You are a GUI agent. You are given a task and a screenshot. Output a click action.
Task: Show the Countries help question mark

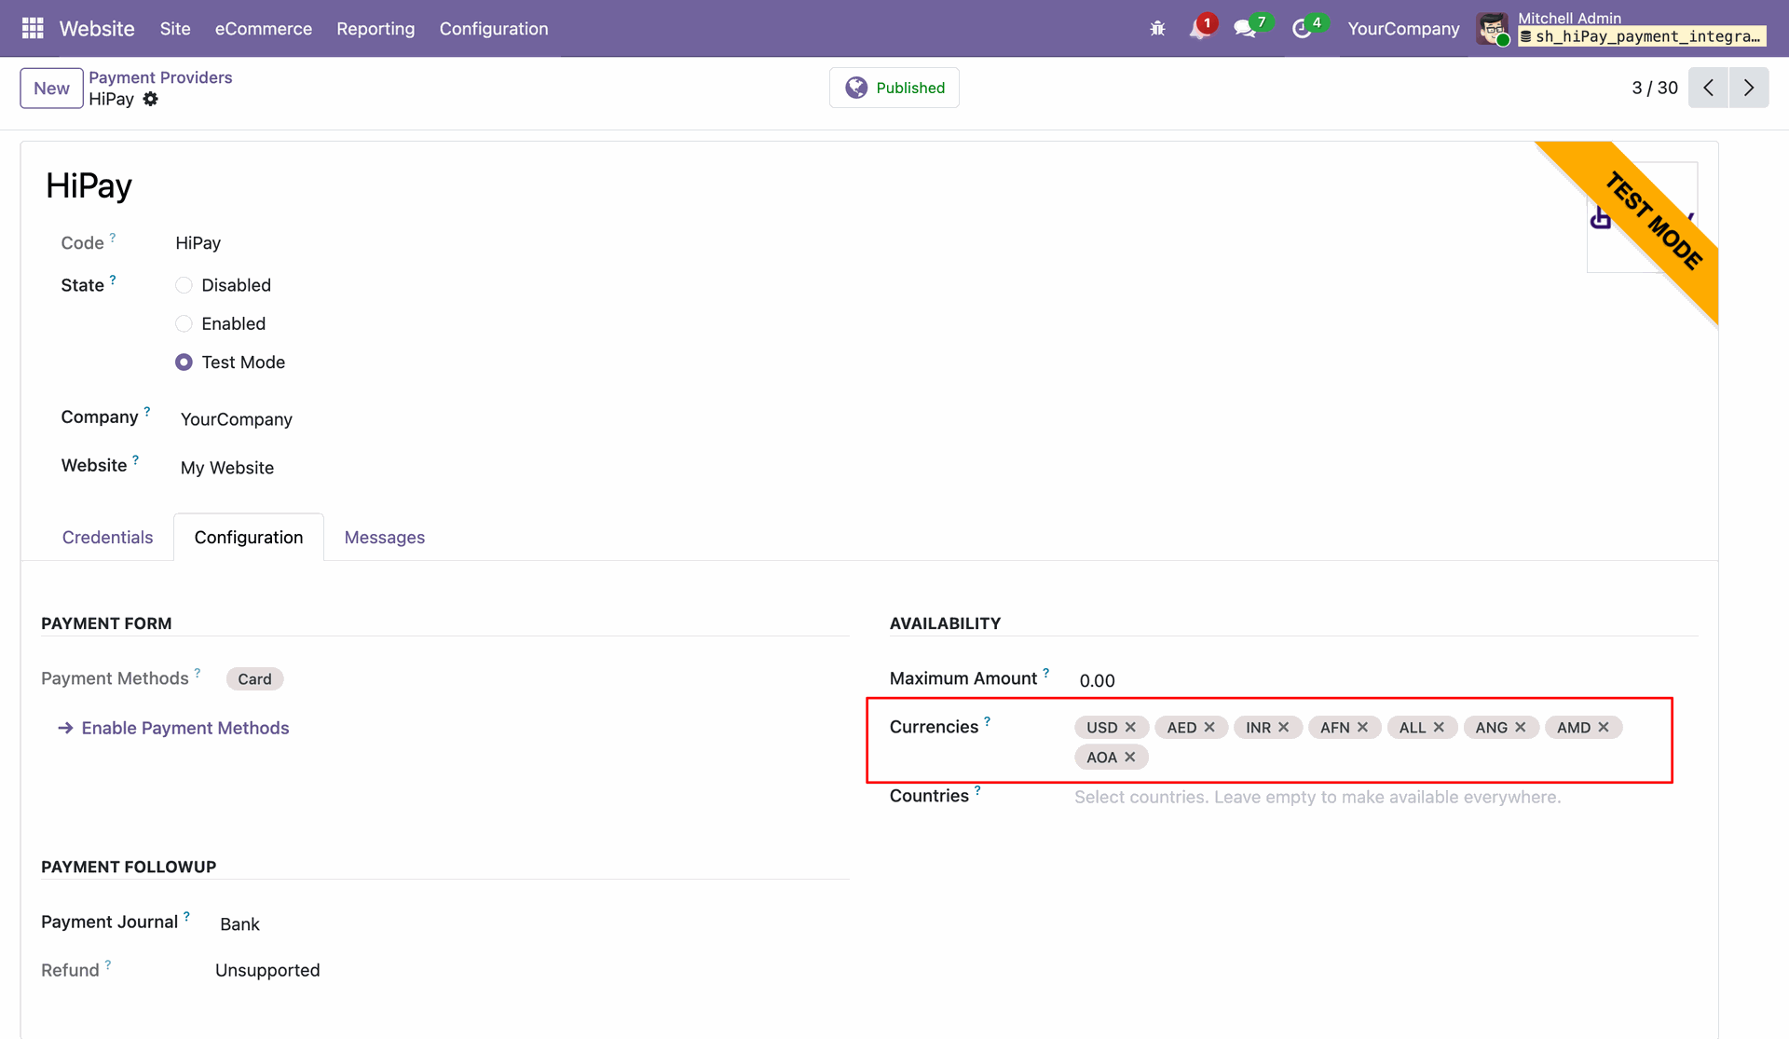point(977,790)
